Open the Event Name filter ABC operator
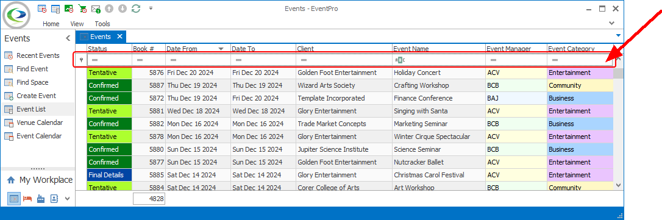 click(x=400, y=60)
